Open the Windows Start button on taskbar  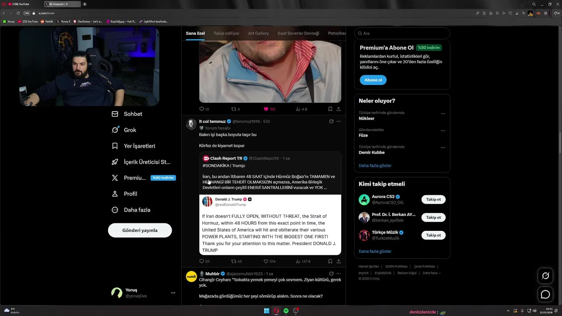pos(267,311)
